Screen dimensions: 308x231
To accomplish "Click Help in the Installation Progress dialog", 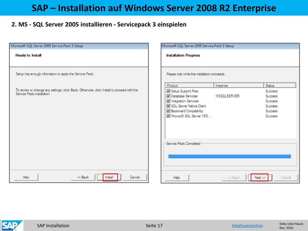I will tap(177, 177).
